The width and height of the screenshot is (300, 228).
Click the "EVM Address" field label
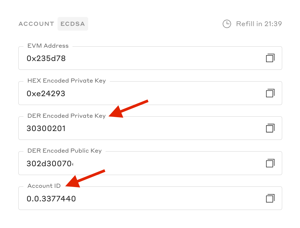tap(48, 46)
